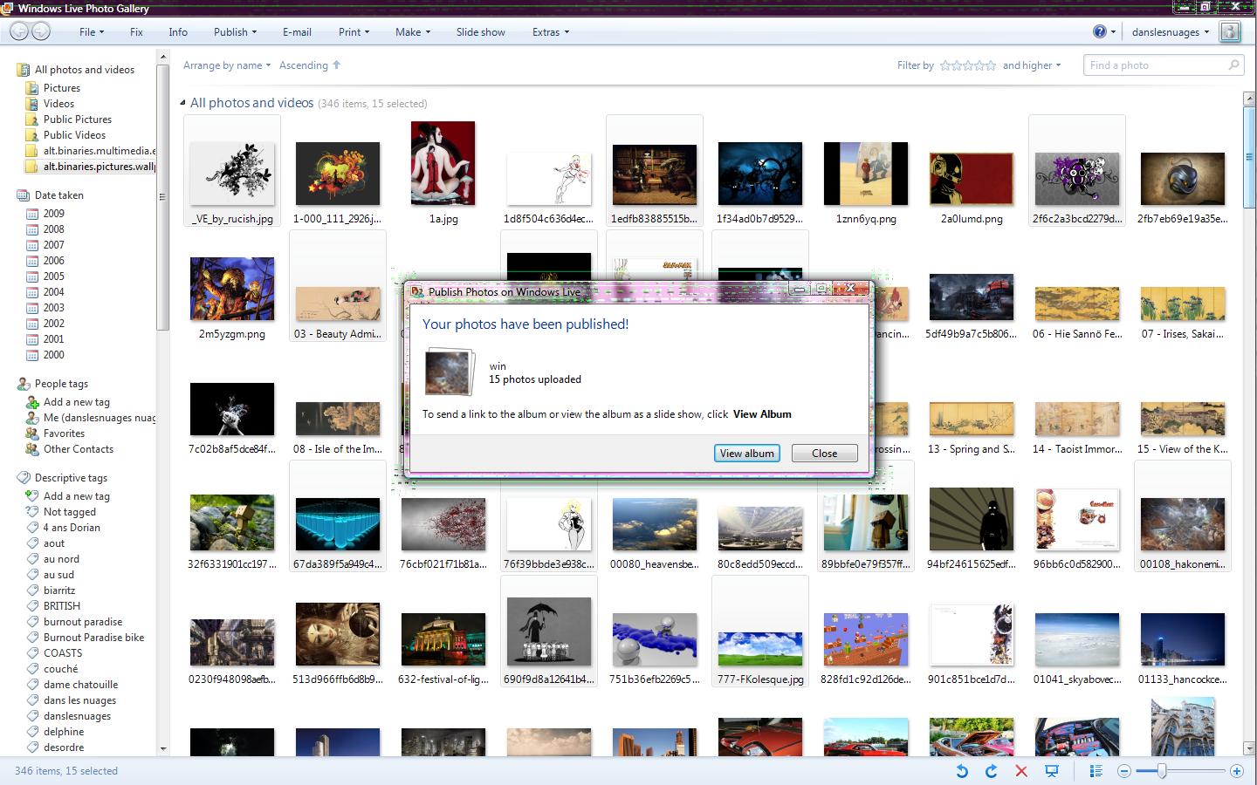Click the back navigation arrow
The height and width of the screenshot is (785, 1257).
pyautogui.click(x=19, y=31)
